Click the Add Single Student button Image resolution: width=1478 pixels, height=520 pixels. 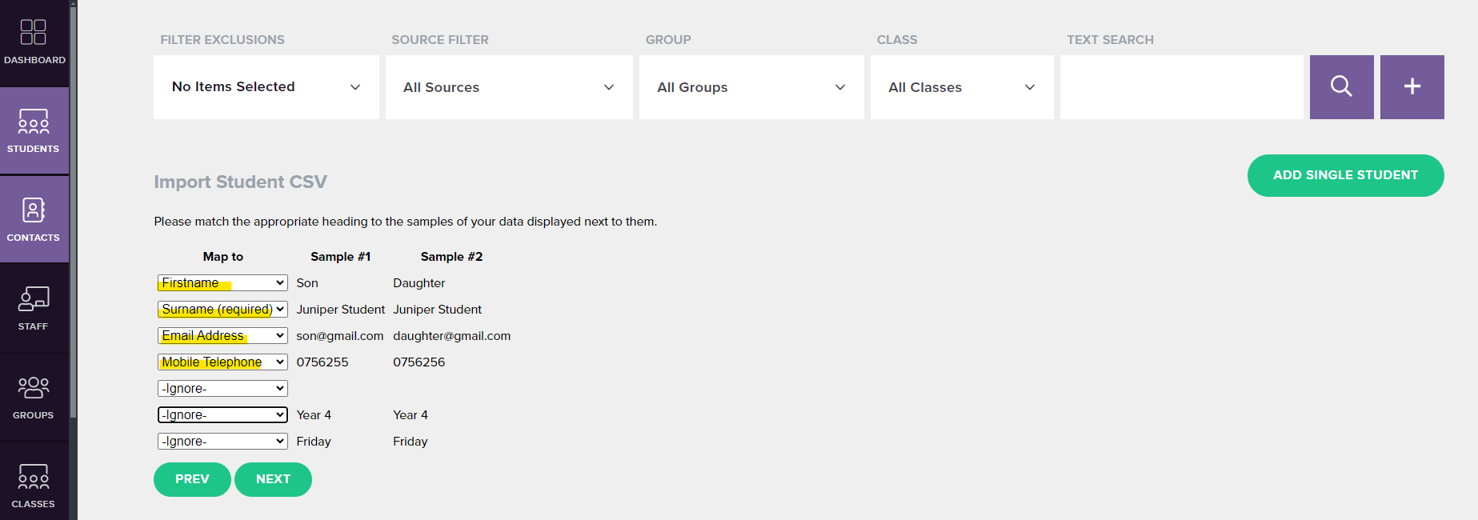tap(1345, 175)
